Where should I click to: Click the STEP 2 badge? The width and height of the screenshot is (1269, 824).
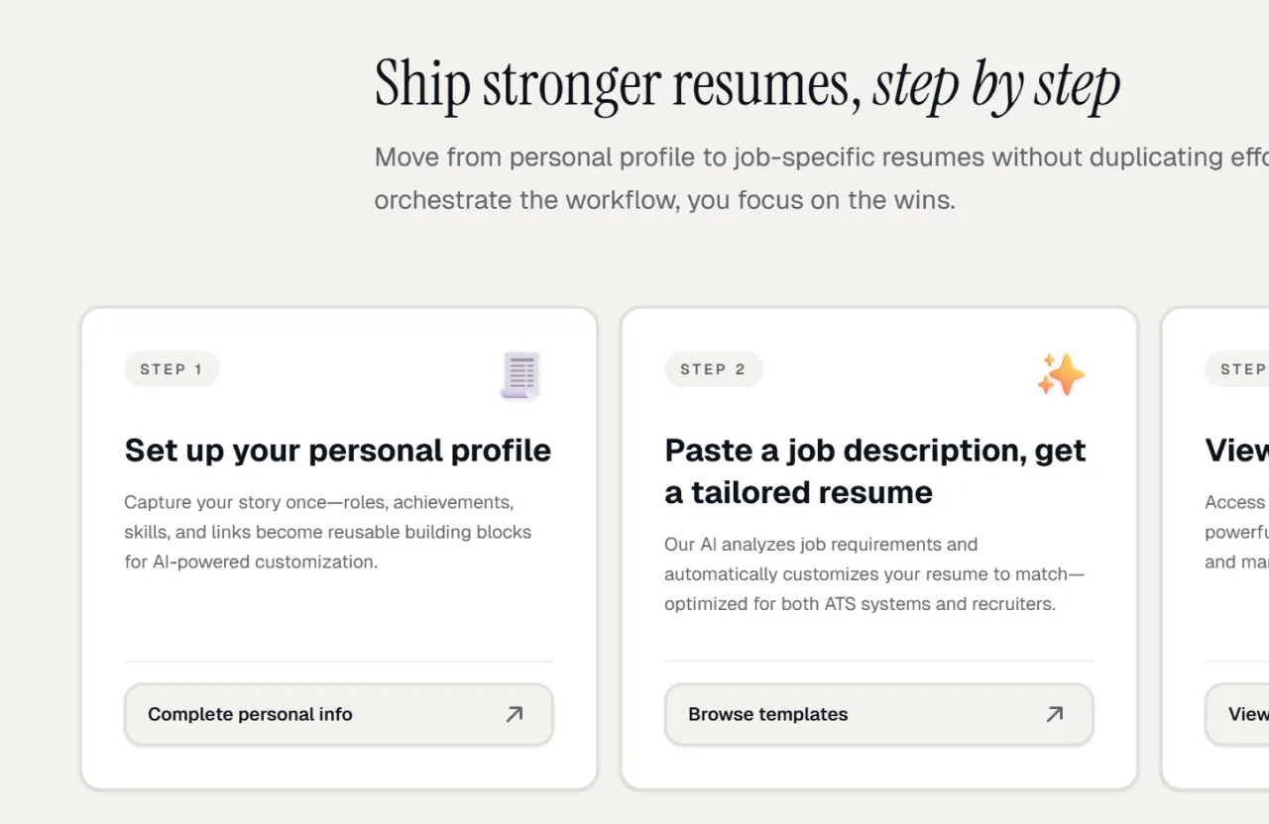(x=713, y=369)
